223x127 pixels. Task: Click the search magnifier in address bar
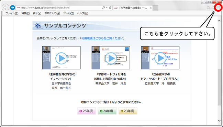click(103, 8)
